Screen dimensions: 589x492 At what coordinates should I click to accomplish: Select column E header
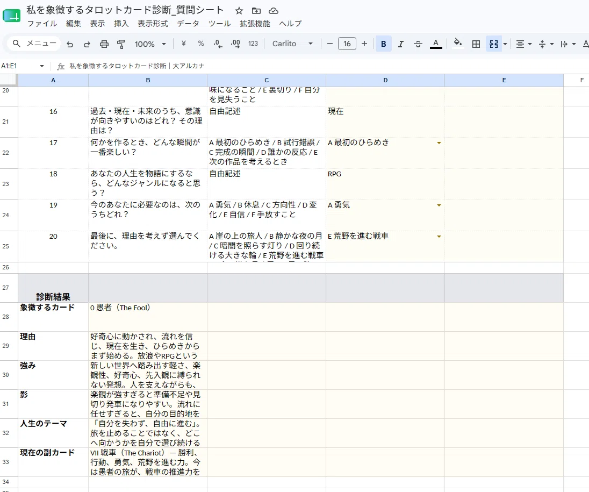coord(504,80)
